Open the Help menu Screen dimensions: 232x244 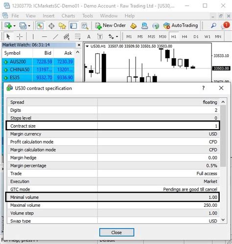(x=130, y=16)
